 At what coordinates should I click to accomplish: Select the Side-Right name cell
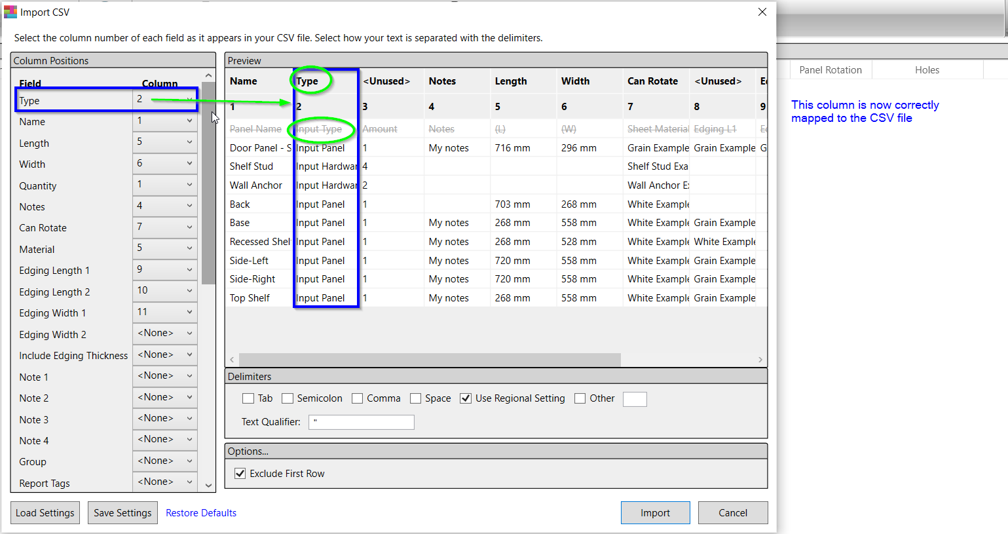259,279
